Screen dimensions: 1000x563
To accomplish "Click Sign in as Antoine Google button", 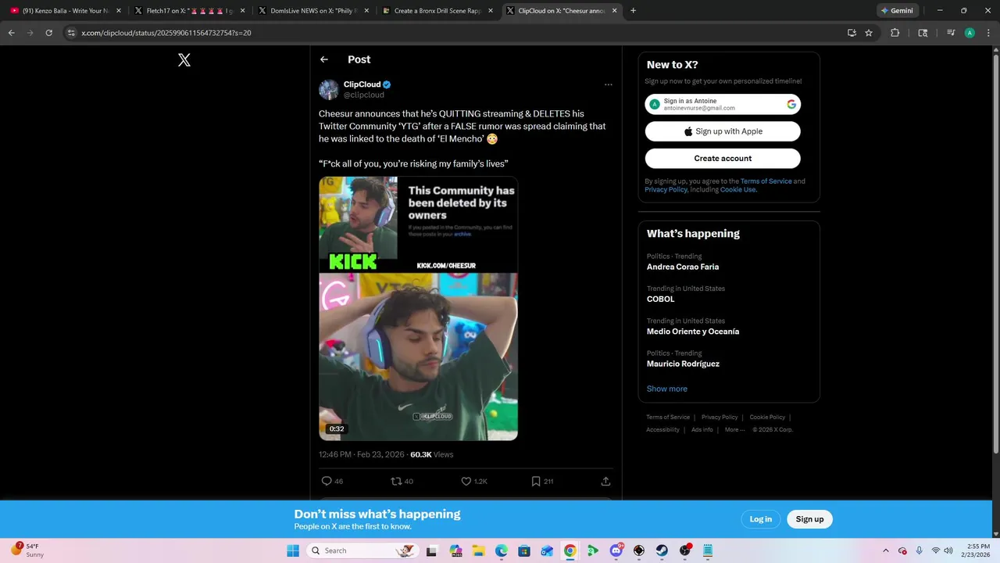I will (x=723, y=104).
